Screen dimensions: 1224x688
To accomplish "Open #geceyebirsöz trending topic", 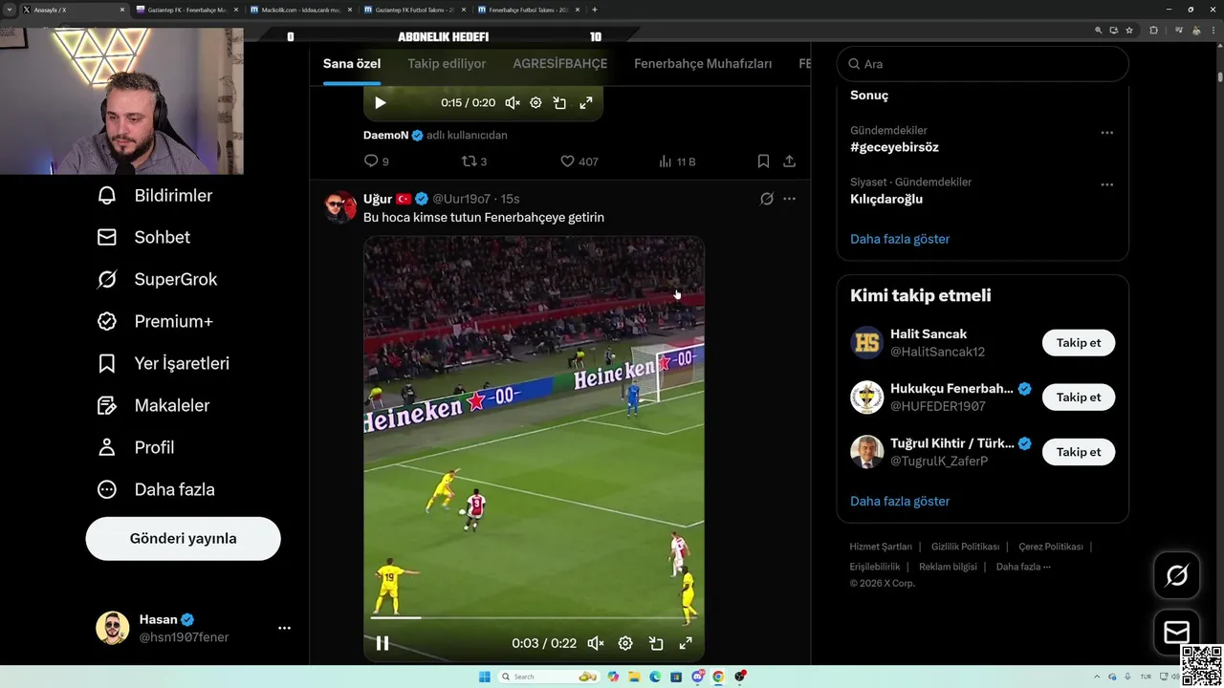I will pyautogui.click(x=894, y=147).
